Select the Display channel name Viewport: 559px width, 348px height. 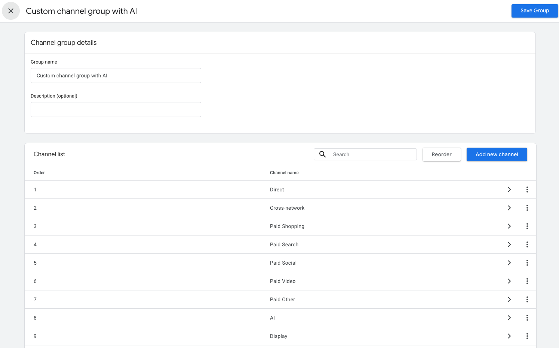(x=279, y=336)
